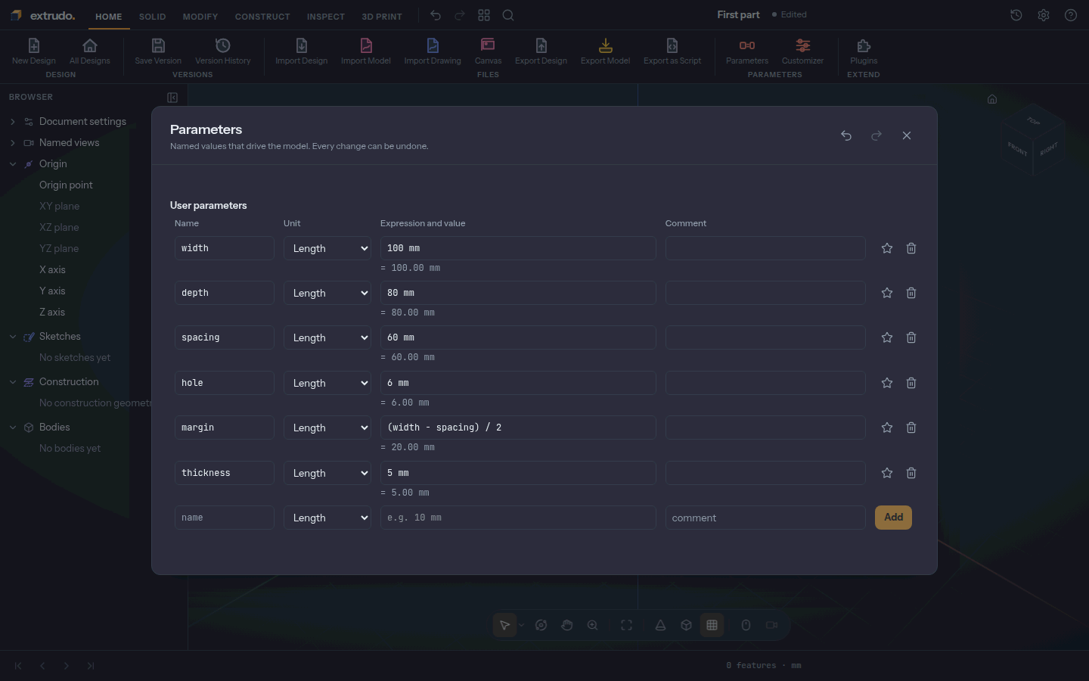Add the new parameter
Viewport: 1089px width, 681px height.
[x=893, y=518]
